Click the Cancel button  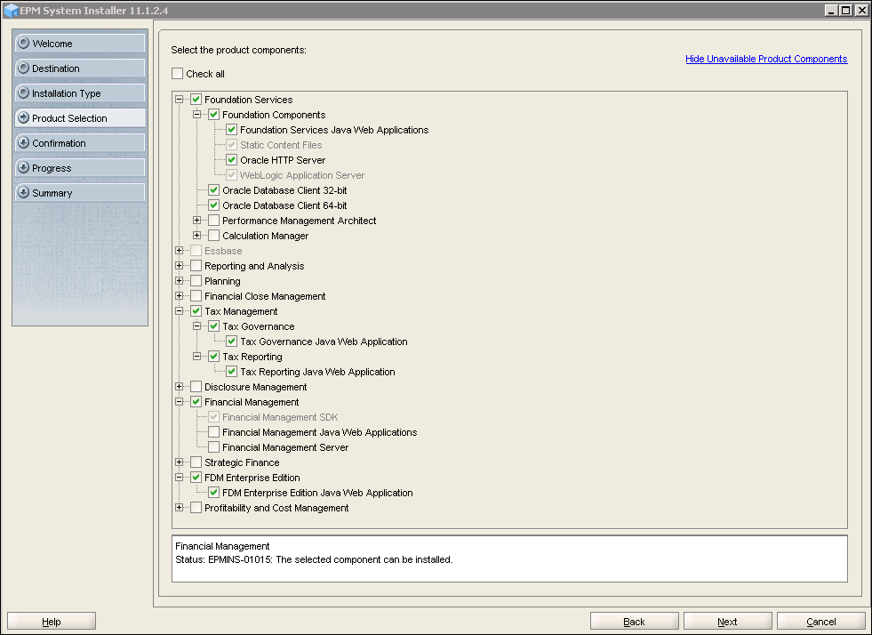(820, 621)
